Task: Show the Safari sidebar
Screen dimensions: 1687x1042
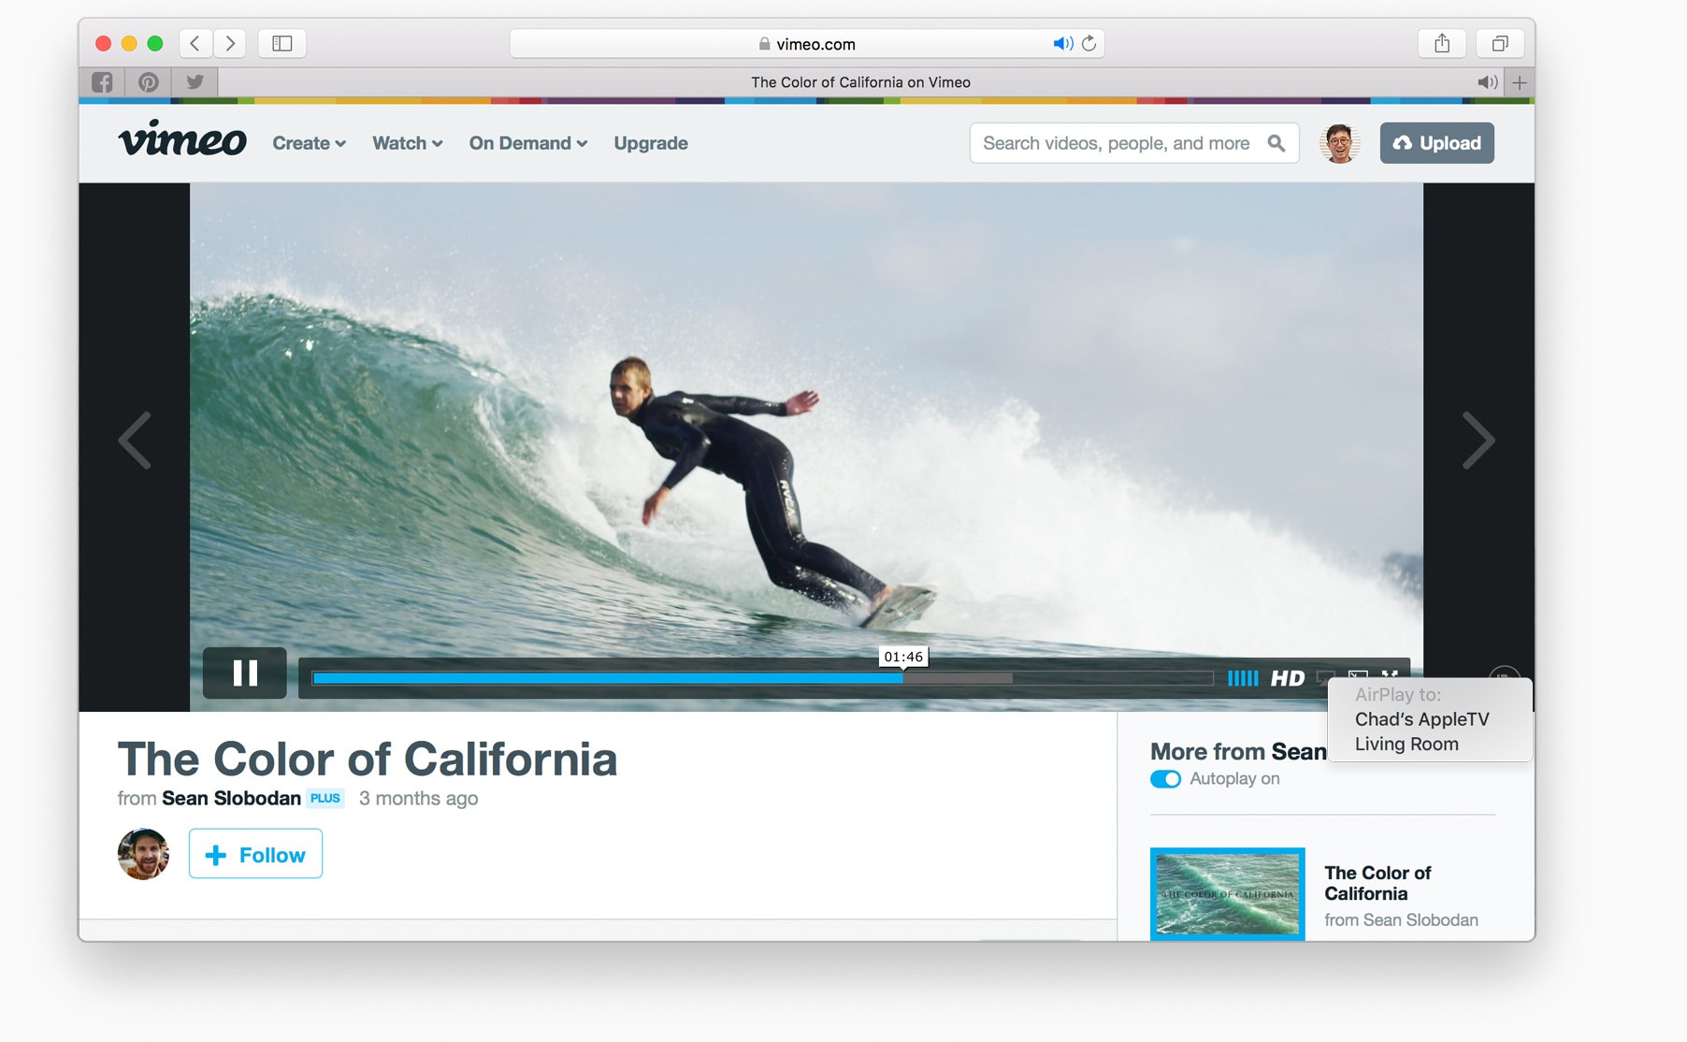Action: (282, 43)
